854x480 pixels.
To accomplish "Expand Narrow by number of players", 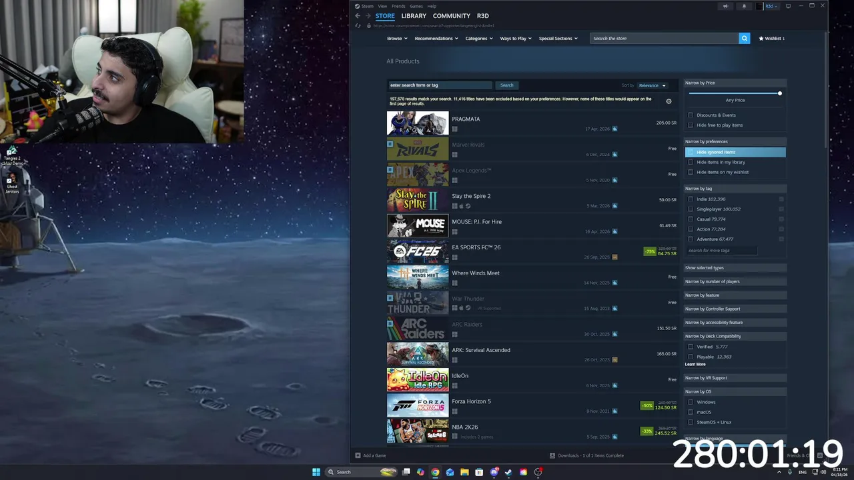I will pyautogui.click(x=735, y=281).
